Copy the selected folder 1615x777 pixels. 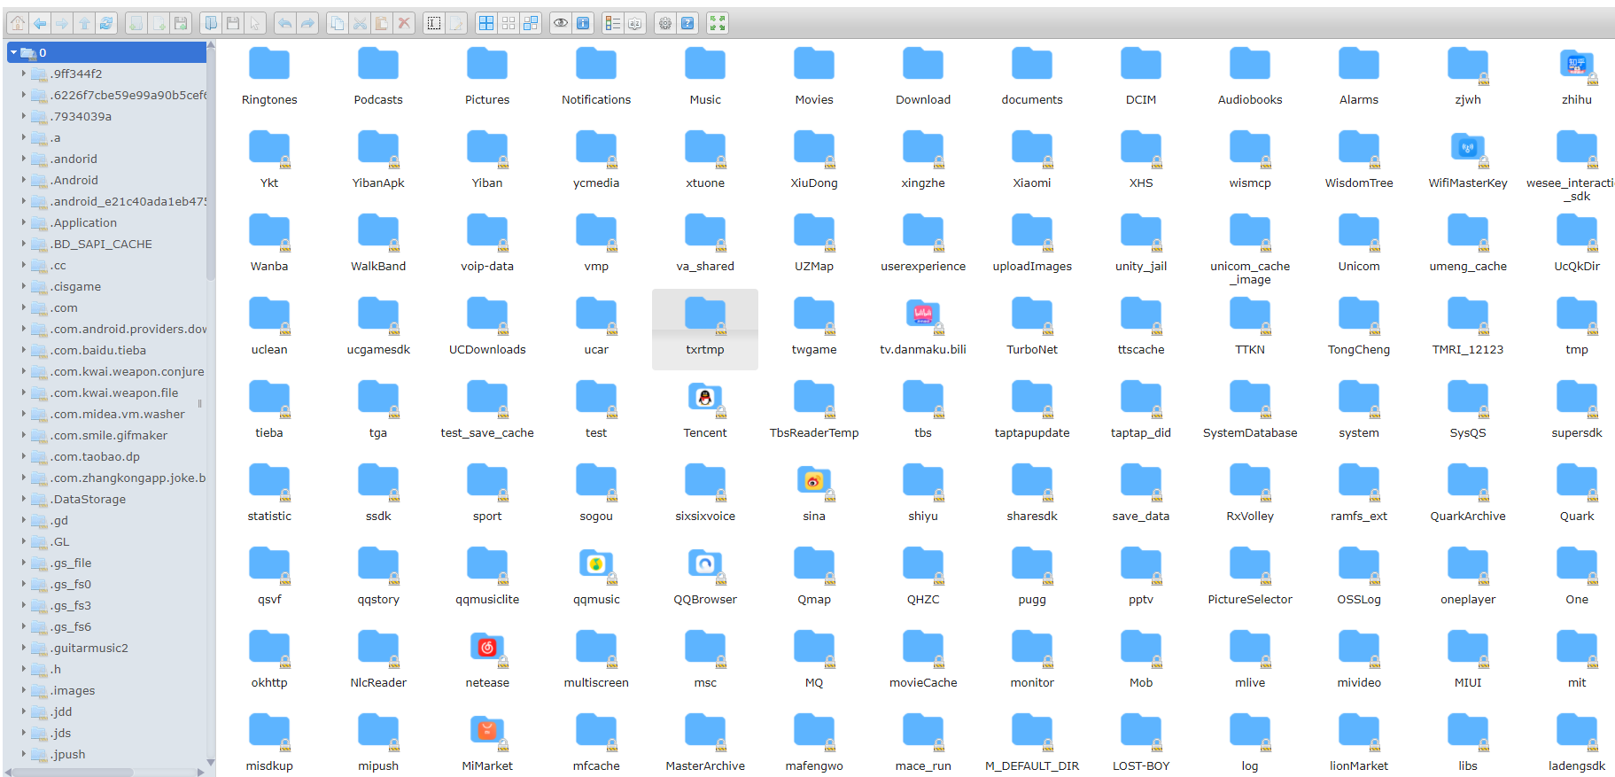point(337,23)
